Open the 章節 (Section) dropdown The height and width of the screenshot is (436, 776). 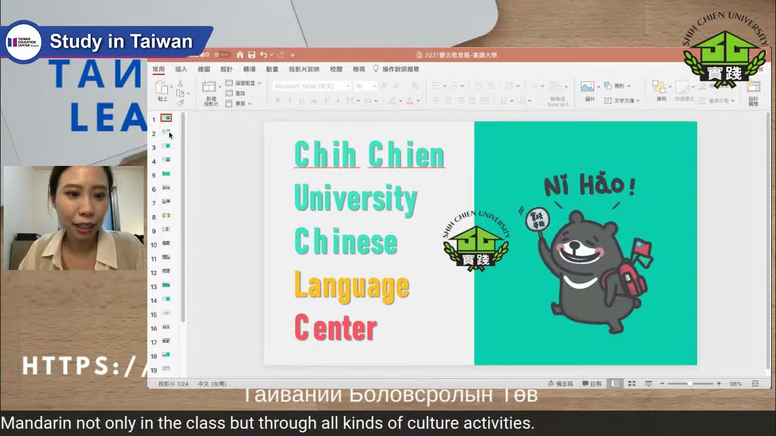coord(238,104)
